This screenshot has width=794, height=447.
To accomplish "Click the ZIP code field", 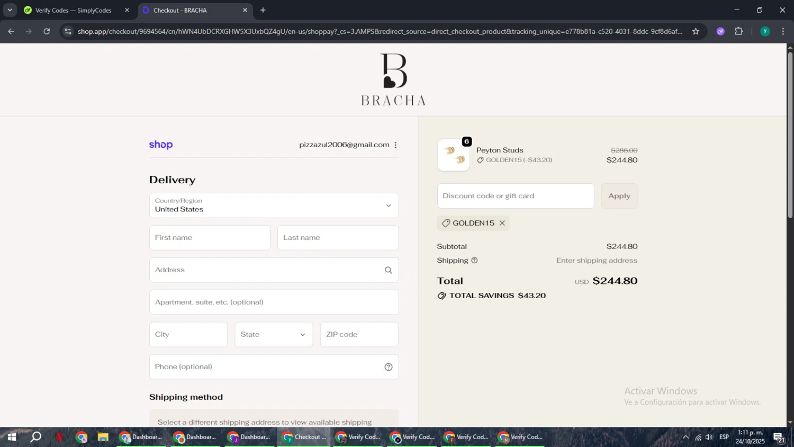I will (x=359, y=335).
